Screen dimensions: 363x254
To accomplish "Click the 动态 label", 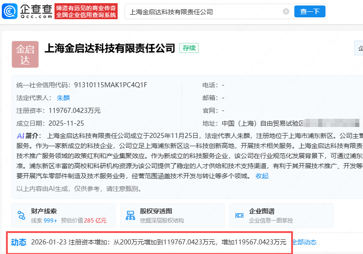I will pyautogui.click(x=18, y=242).
